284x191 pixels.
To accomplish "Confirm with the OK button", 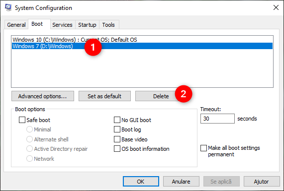I will [141, 182].
